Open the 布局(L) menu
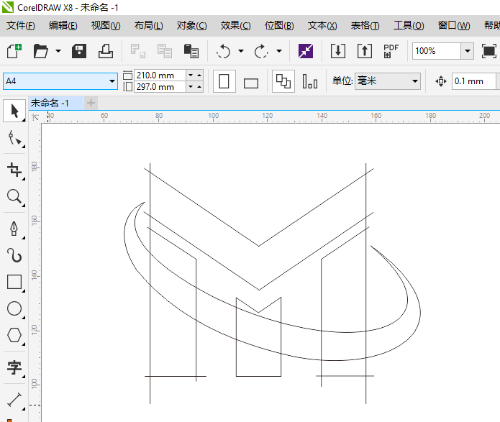 (x=149, y=25)
